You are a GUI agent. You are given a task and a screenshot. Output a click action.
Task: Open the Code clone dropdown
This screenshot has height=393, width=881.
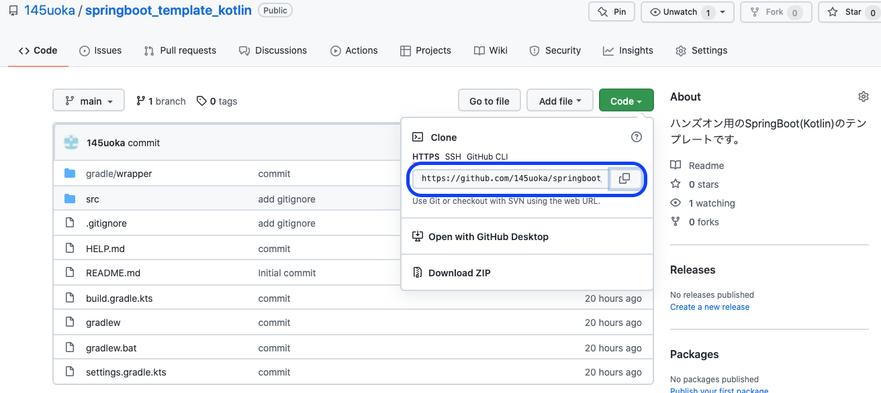[626, 100]
